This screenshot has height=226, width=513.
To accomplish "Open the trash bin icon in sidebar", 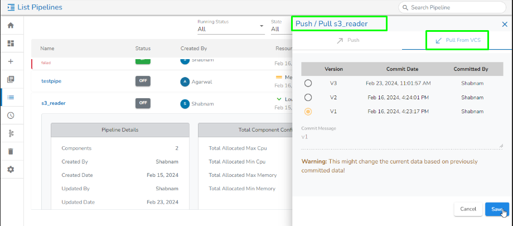I will coord(11,151).
